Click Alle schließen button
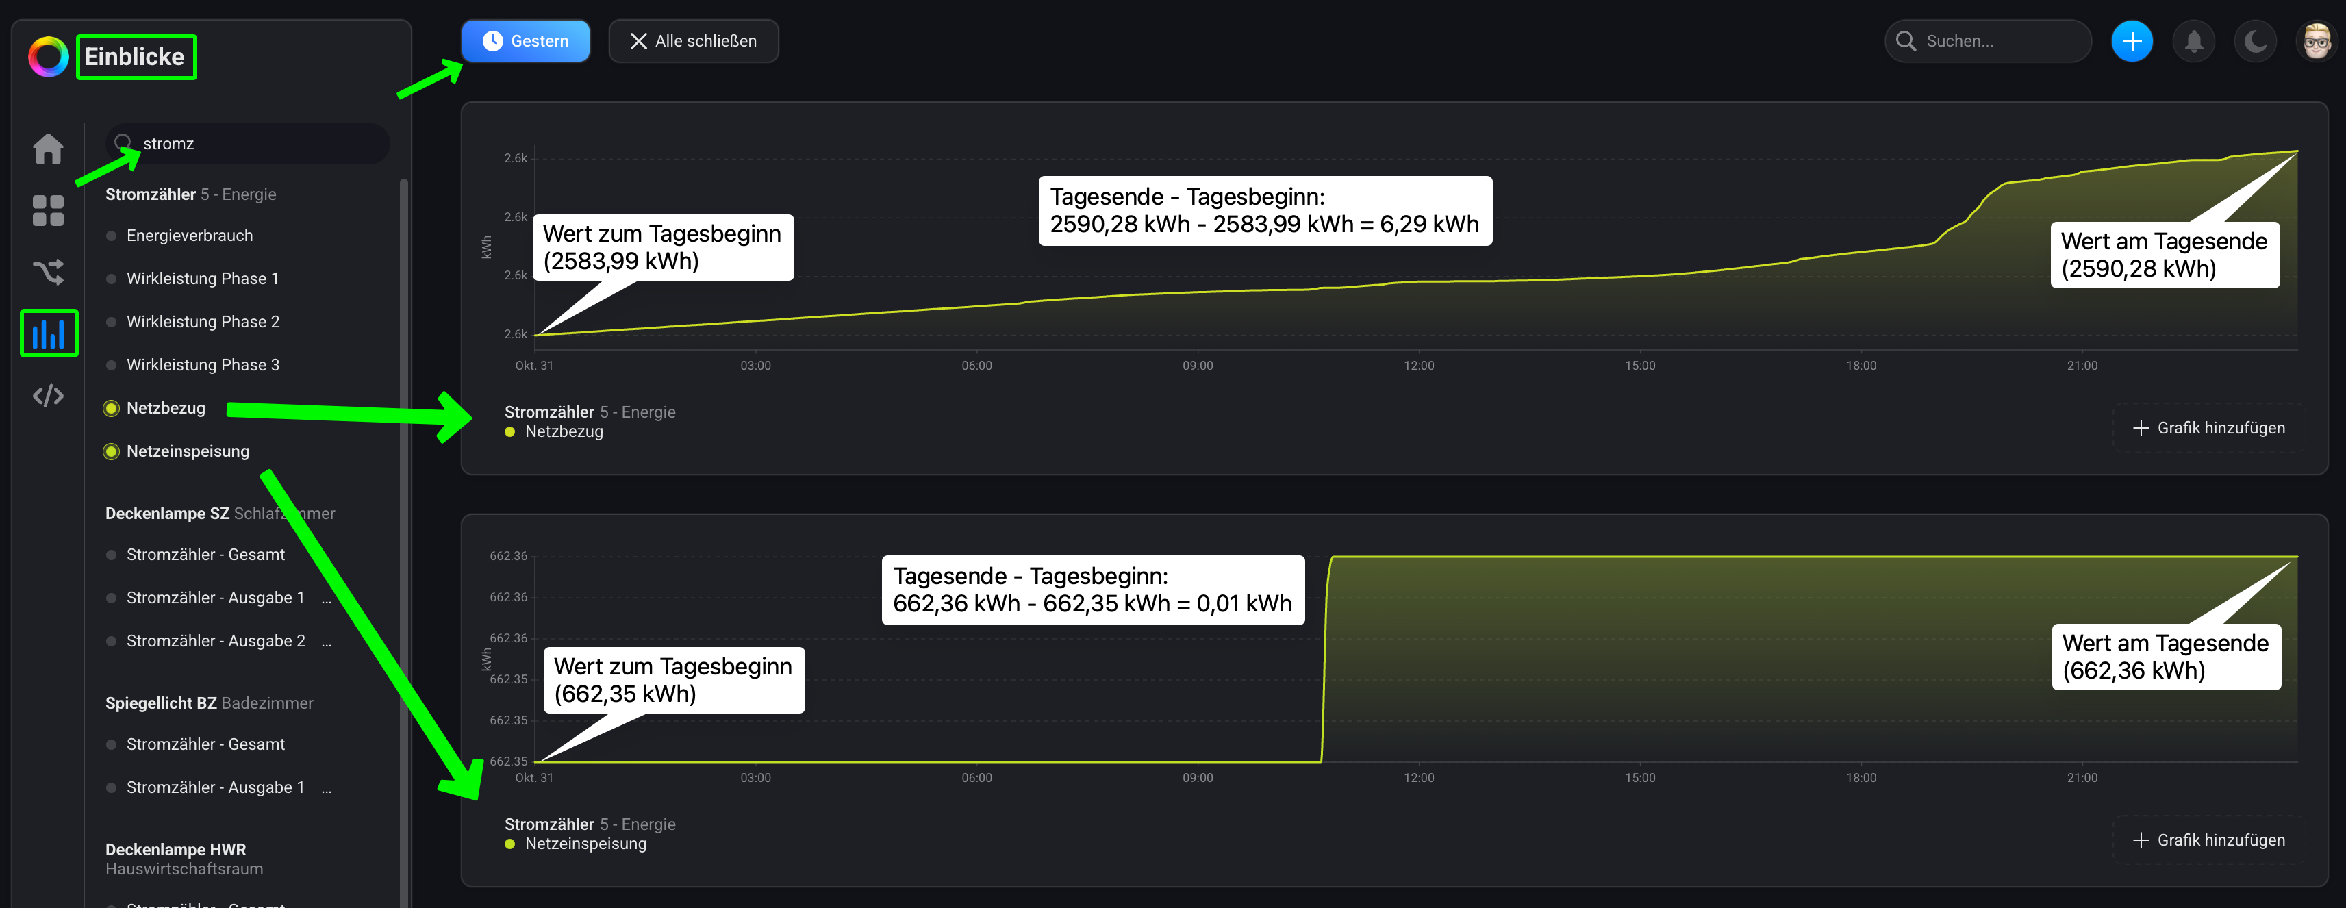Image resolution: width=2346 pixels, height=908 pixels. (x=693, y=41)
